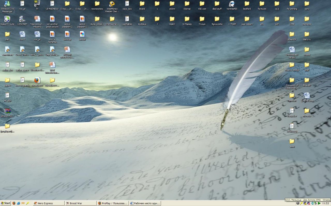Select the Mirzadjanov Firefox document icon
This screenshot has width=331, height=206.
coord(37,80)
